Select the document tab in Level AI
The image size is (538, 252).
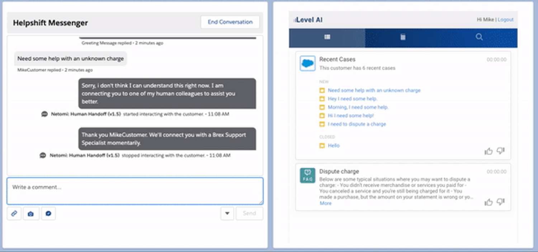tap(403, 37)
